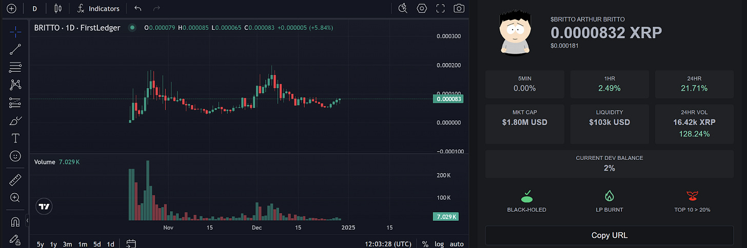The image size is (747, 248).
Task: Click the compare or add symbol plus icon
Action: tap(11, 9)
